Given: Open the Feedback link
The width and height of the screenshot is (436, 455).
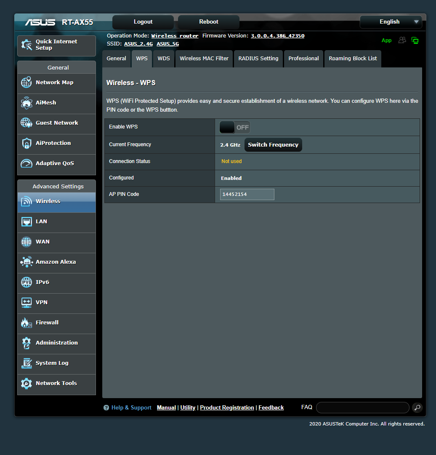Looking at the screenshot, I should click(x=271, y=407).
